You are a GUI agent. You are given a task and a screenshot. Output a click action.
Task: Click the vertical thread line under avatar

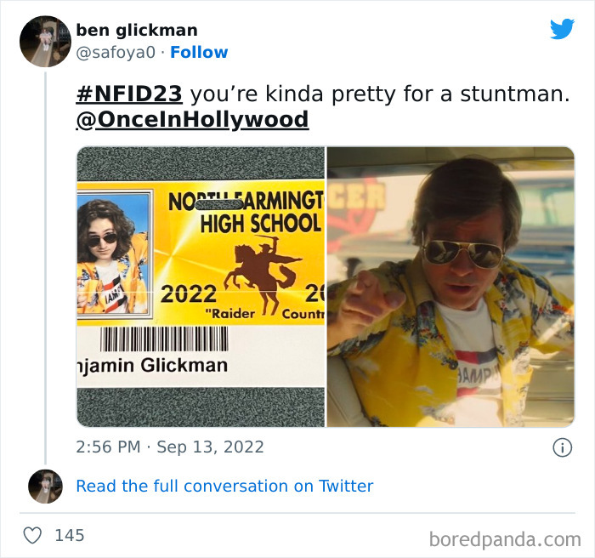[45, 268]
